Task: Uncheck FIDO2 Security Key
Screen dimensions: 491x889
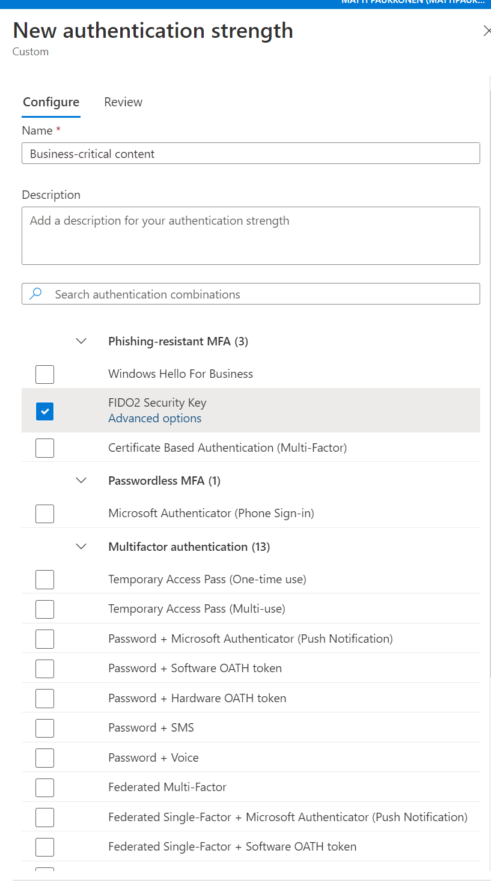Action: (x=44, y=411)
